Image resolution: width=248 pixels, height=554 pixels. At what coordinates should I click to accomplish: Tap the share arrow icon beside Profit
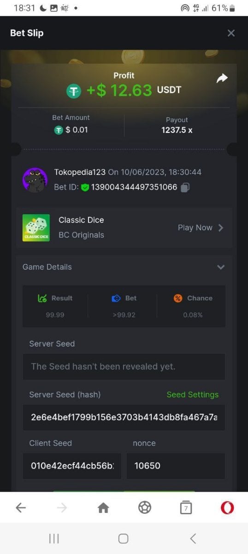click(222, 78)
